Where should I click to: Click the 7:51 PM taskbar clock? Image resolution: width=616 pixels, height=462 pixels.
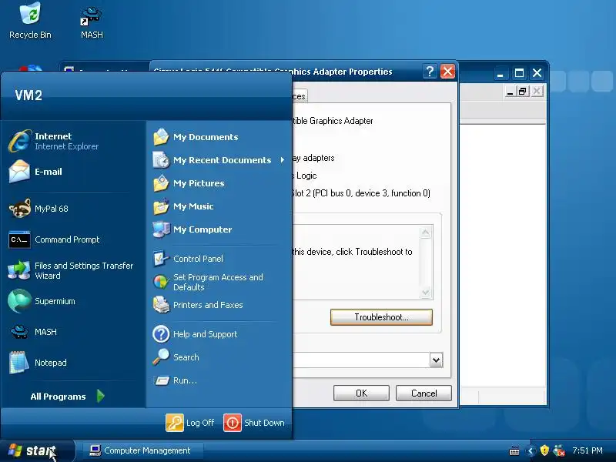(x=588, y=450)
